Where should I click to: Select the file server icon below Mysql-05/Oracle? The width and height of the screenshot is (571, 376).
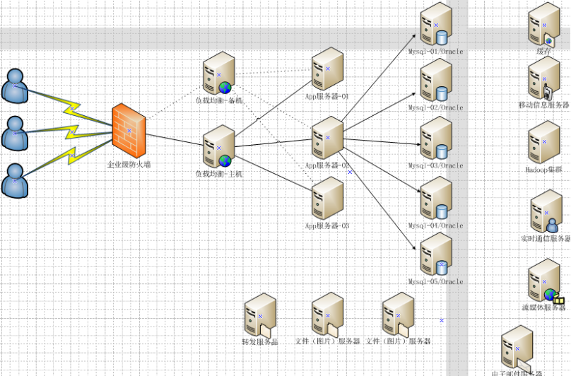click(x=398, y=315)
